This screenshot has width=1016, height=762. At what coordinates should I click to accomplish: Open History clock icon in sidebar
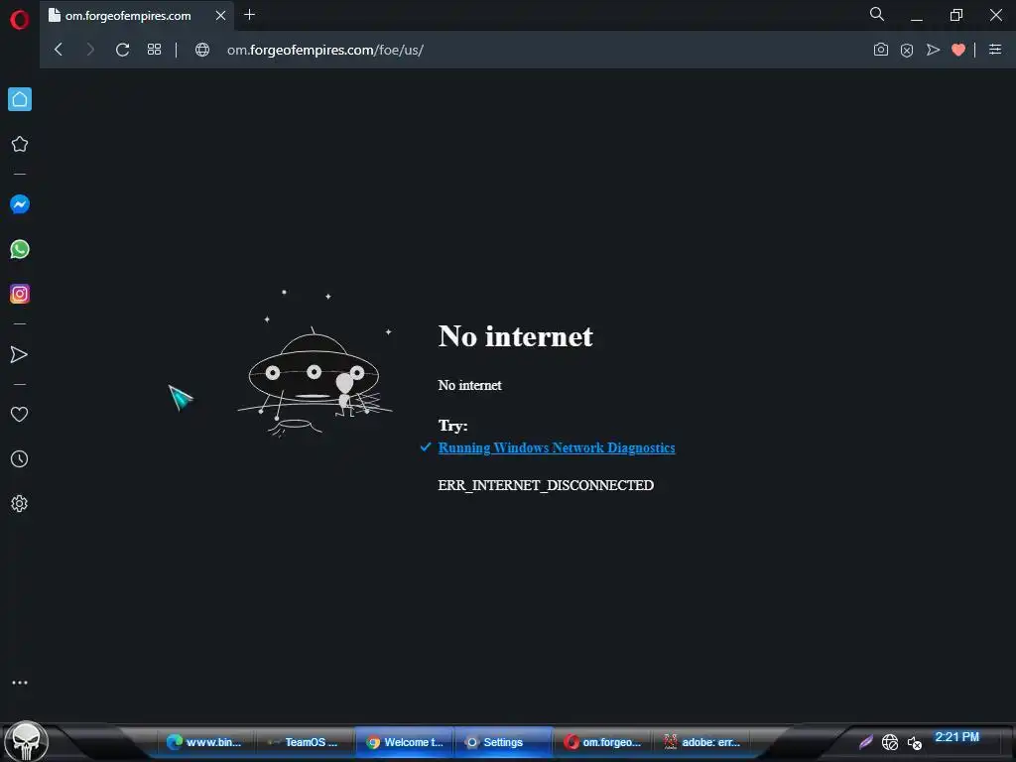[x=20, y=459]
